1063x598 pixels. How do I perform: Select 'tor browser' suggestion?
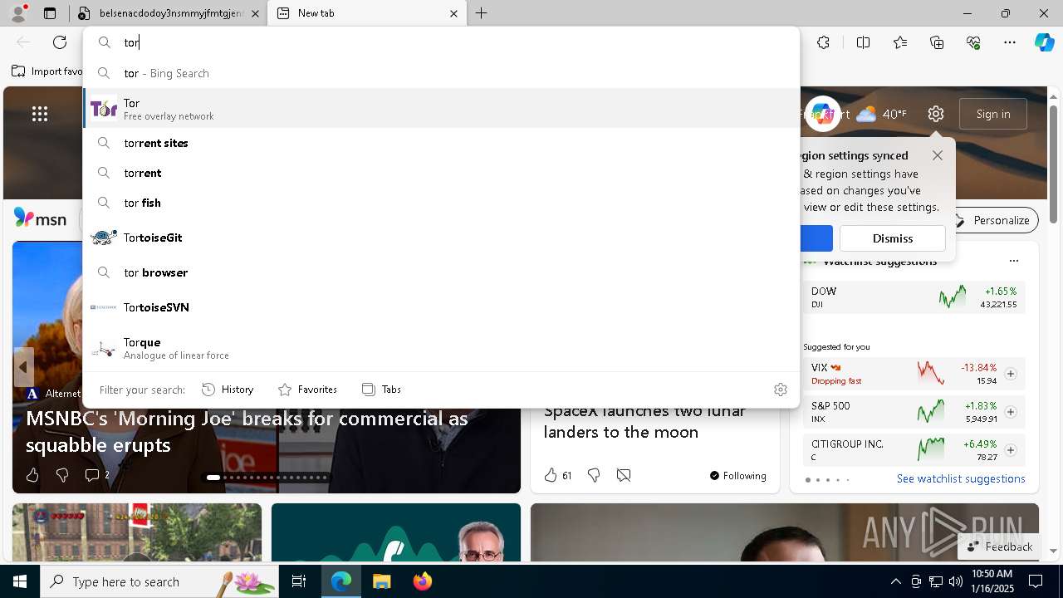pyautogui.click(x=441, y=272)
